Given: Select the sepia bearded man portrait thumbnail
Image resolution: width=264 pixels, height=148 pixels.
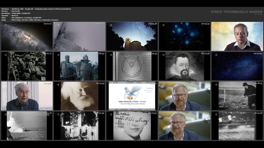Looking at the screenshot, I should (79, 96).
